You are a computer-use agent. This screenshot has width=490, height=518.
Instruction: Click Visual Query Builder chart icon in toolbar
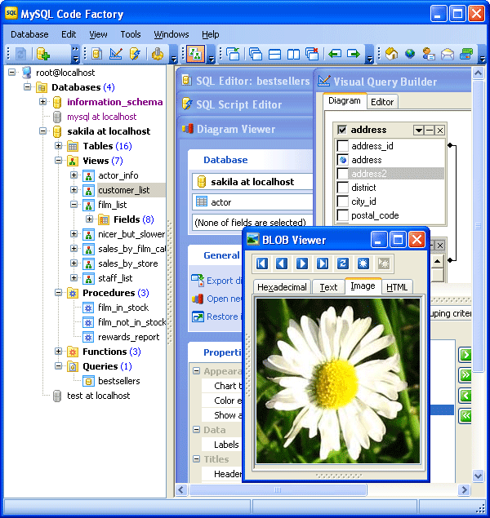(x=116, y=54)
